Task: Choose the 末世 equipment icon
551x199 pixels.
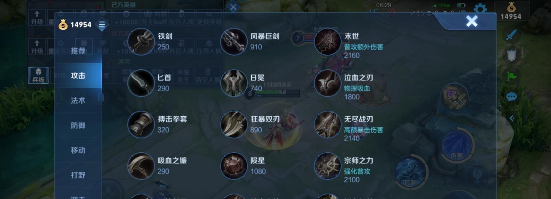Action: [x=327, y=42]
